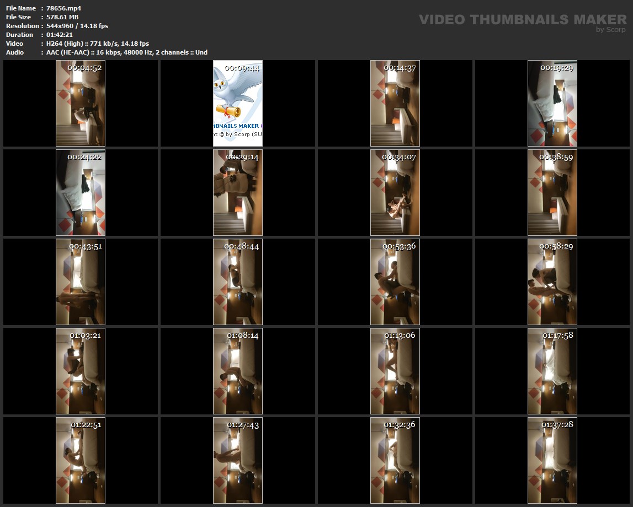Select the last thumbnail at 01:37:28
Screen dimensions: 633x507
pos(552,460)
